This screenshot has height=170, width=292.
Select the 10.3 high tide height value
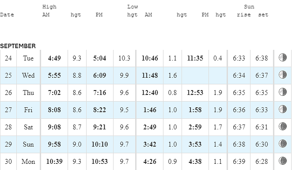tap(124, 58)
